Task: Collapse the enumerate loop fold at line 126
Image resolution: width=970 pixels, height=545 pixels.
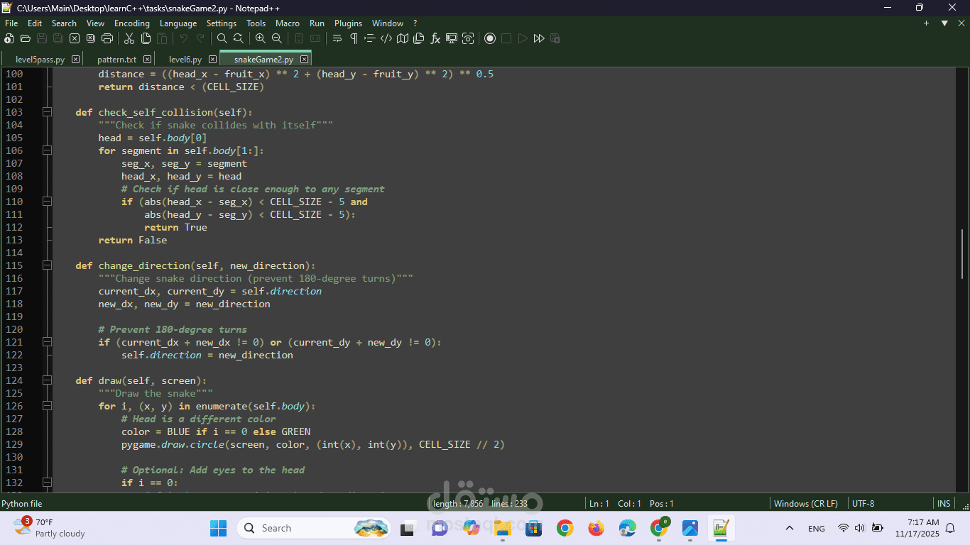Action: point(47,406)
